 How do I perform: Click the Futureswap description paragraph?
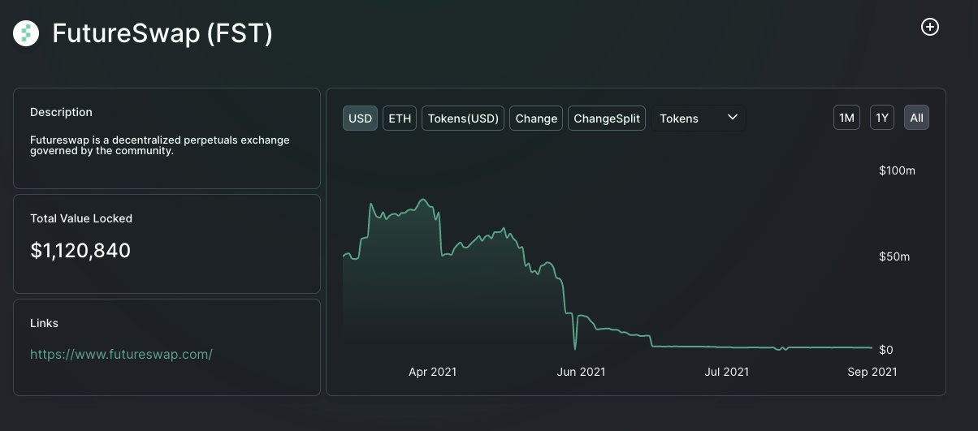pyautogui.click(x=160, y=145)
